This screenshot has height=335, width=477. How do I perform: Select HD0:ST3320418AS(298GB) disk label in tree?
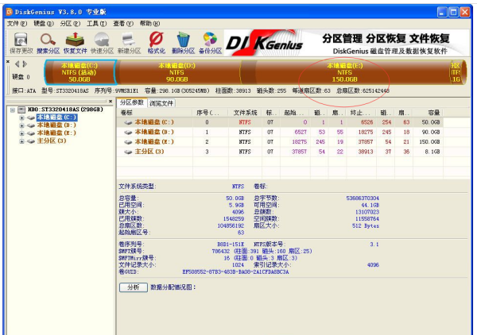pyautogui.click(x=65, y=110)
